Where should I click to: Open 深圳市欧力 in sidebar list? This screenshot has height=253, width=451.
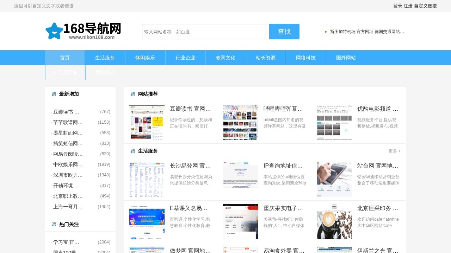point(68,175)
